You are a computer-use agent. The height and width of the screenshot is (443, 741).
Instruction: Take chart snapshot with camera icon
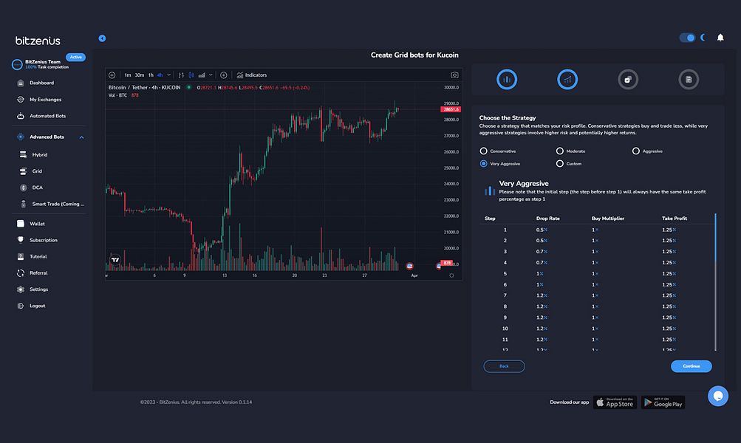coord(454,75)
